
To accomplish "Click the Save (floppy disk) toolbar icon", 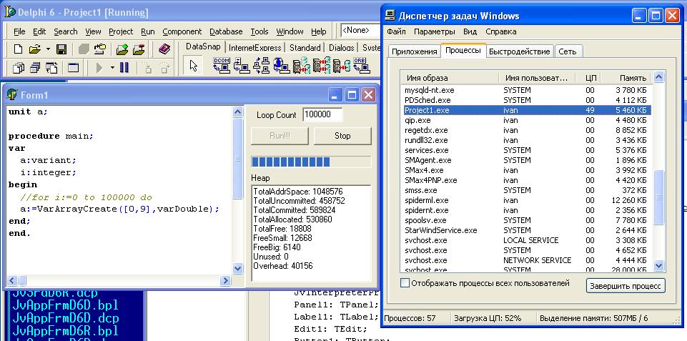I will pos(61,49).
